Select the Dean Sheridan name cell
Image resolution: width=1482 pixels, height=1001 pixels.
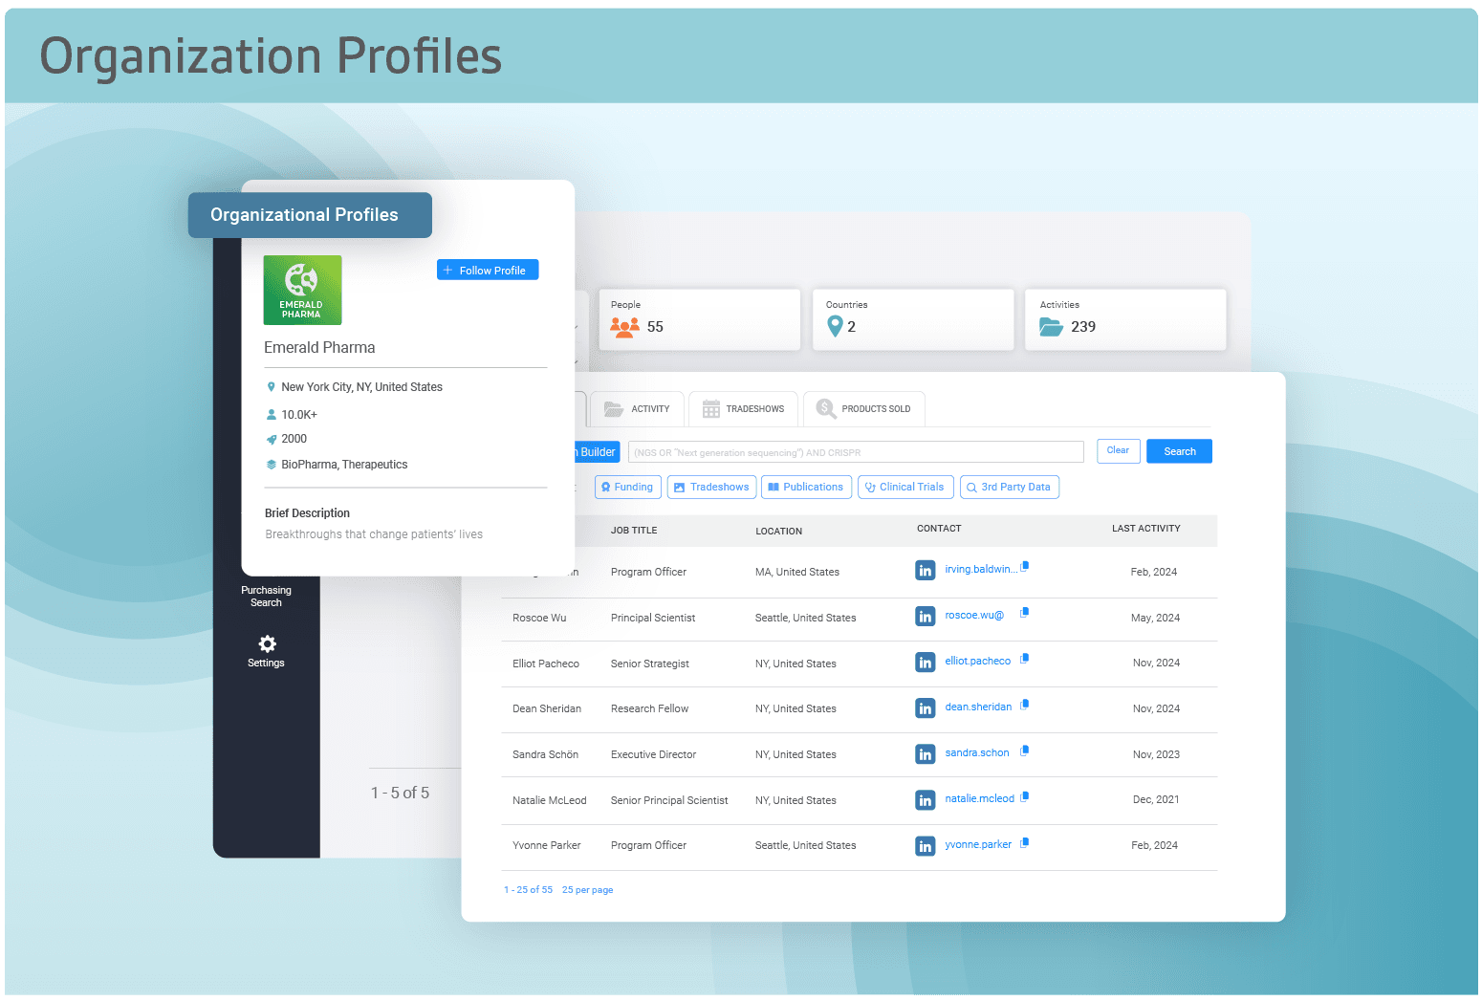pos(547,708)
